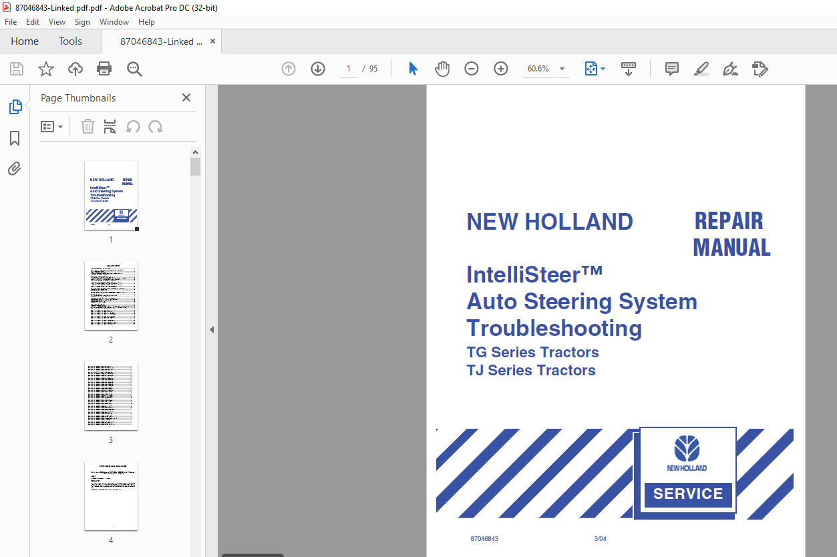Select the 87046843-Linked document tab
The height and width of the screenshot is (557, 837).
(161, 41)
